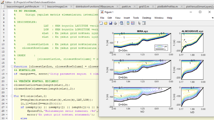Screen dimensions: 214x120
Task: Click the legend box with psi and h
Action: click(161, 48)
